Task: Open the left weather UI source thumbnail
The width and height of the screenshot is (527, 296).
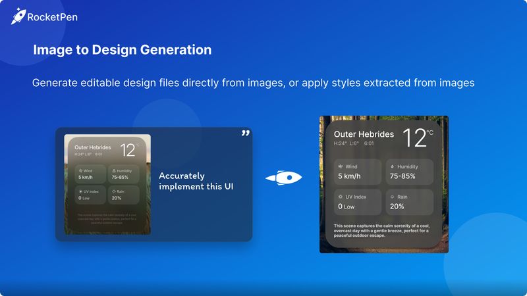Action: pyautogui.click(x=107, y=185)
